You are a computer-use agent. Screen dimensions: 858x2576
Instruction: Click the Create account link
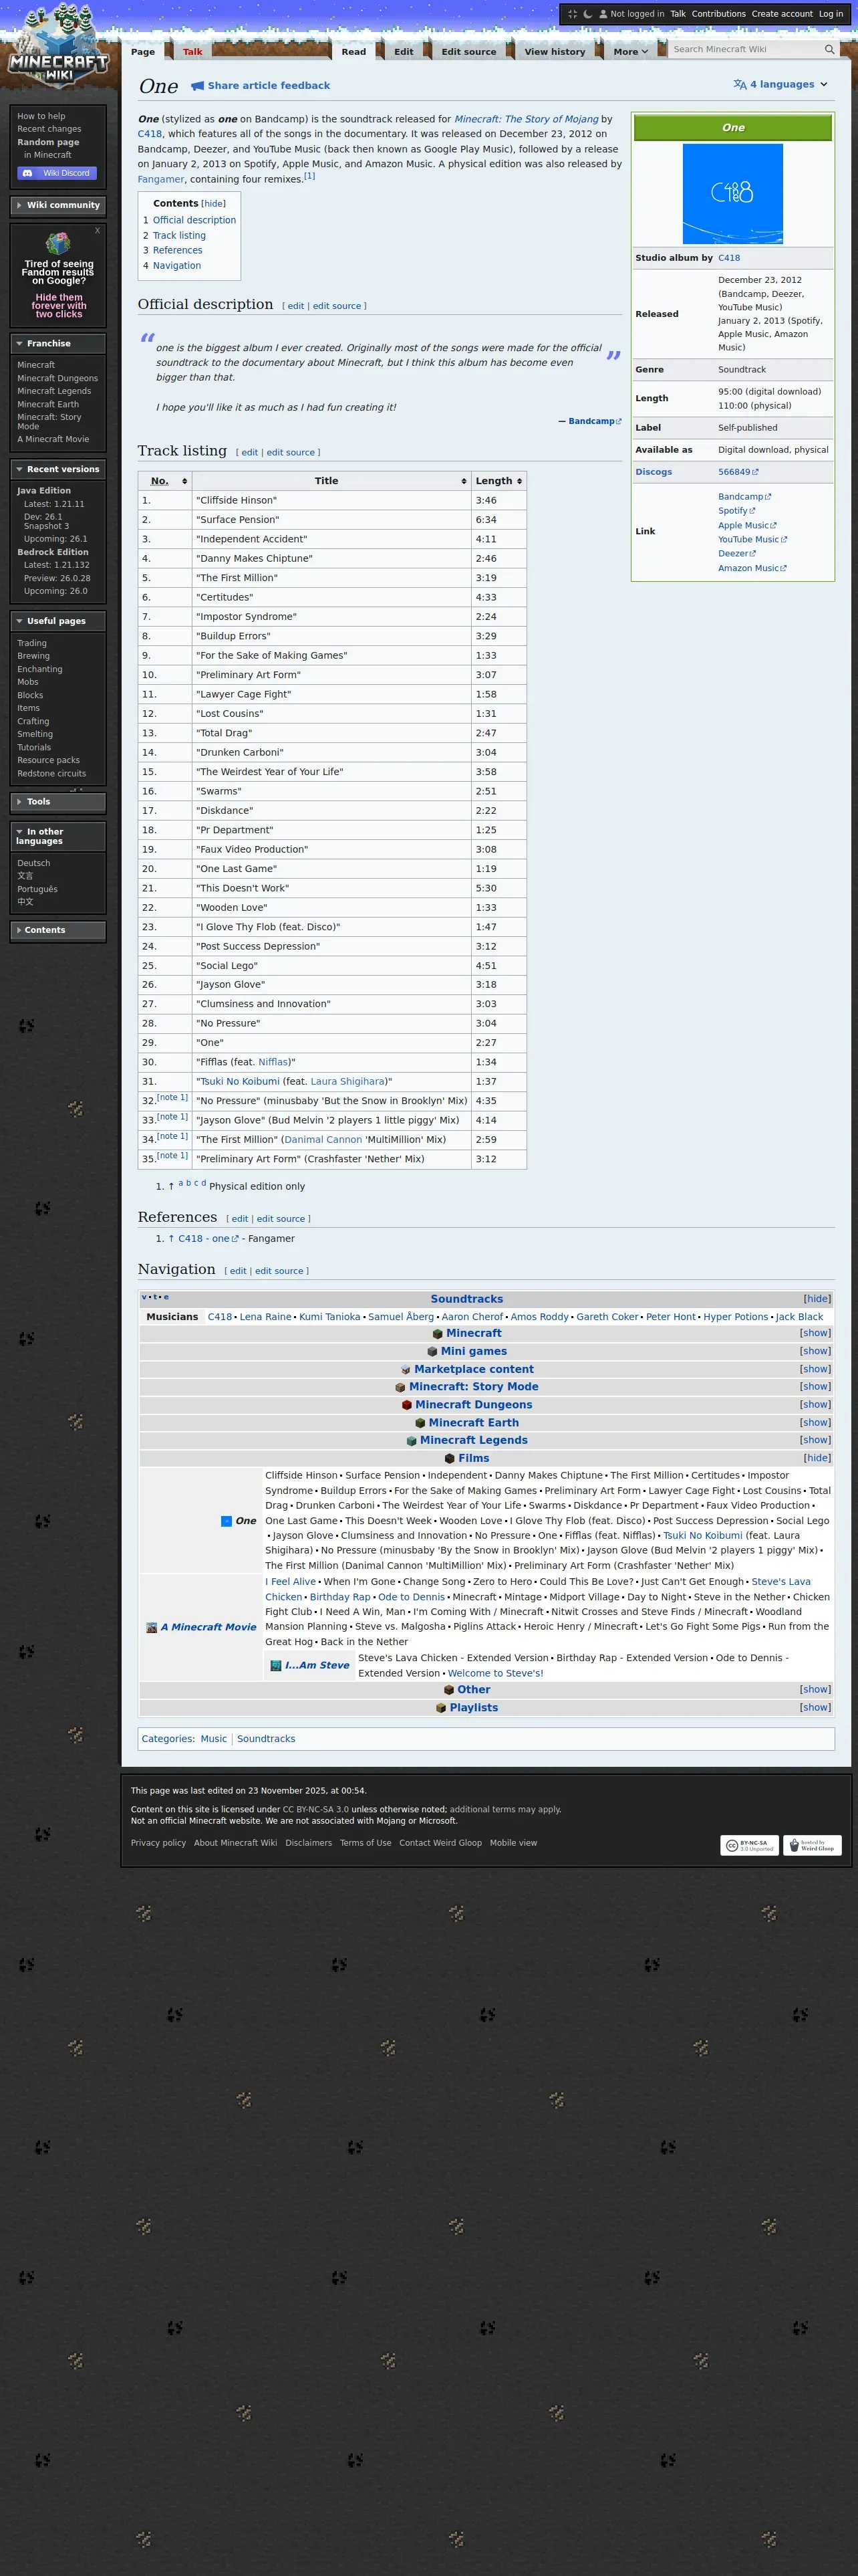[782, 14]
